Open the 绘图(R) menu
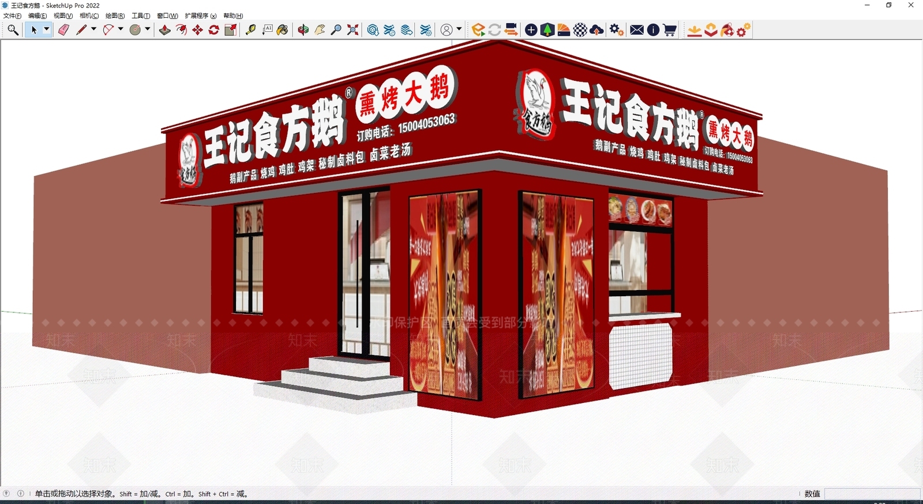This screenshot has height=504, width=923. tap(115, 16)
